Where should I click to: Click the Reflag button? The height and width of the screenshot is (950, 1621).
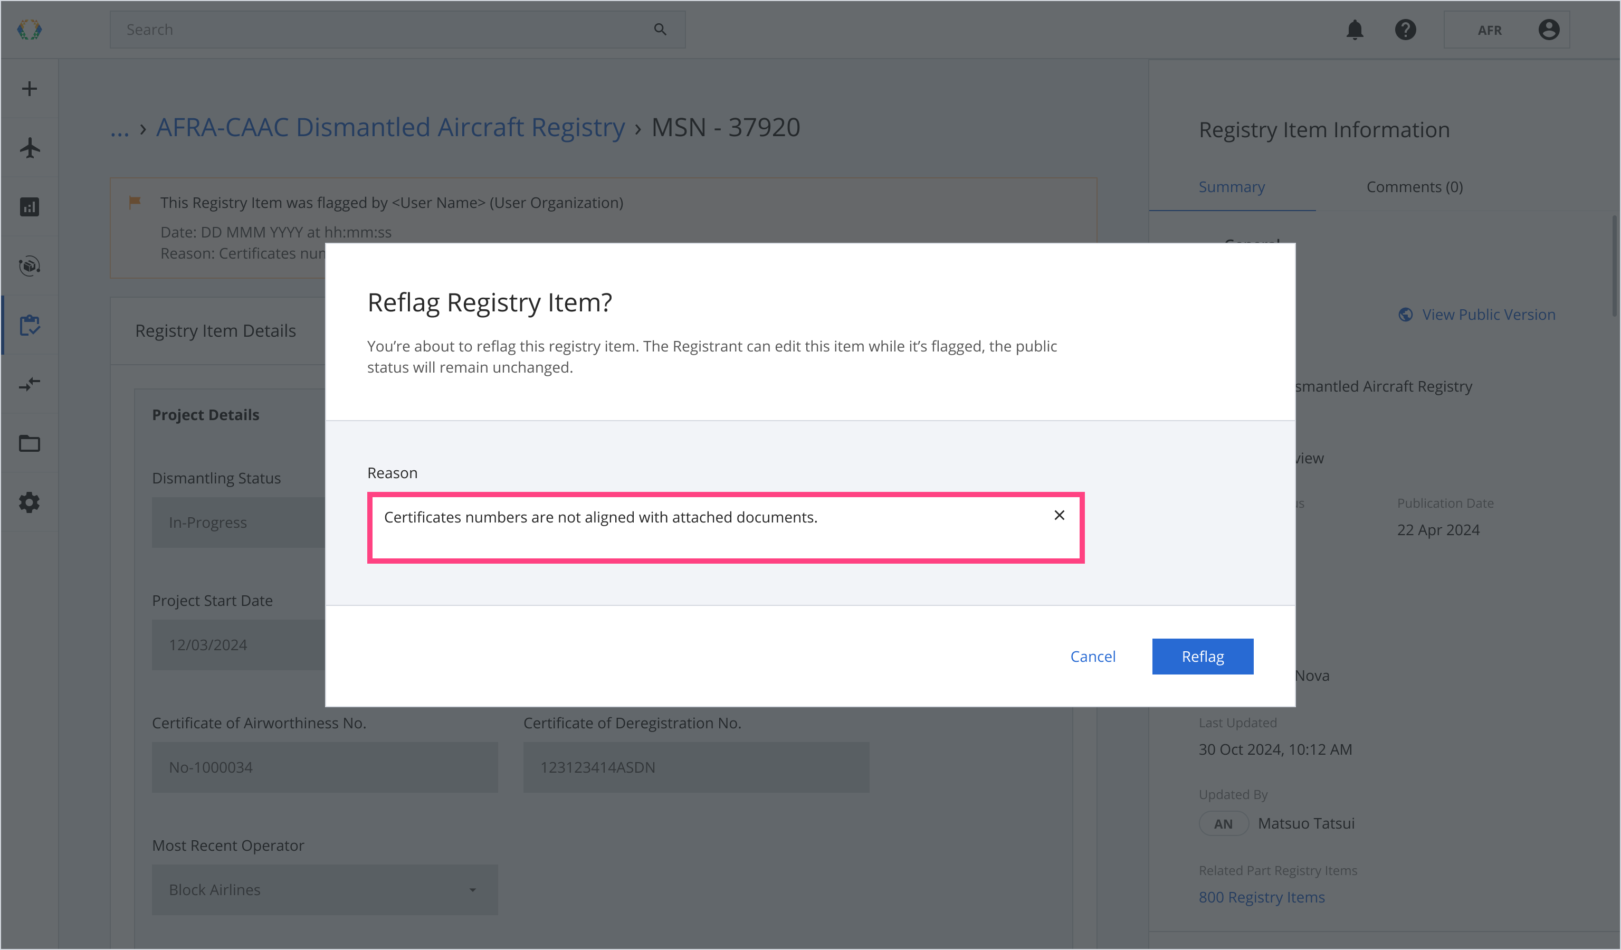[1202, 657]
